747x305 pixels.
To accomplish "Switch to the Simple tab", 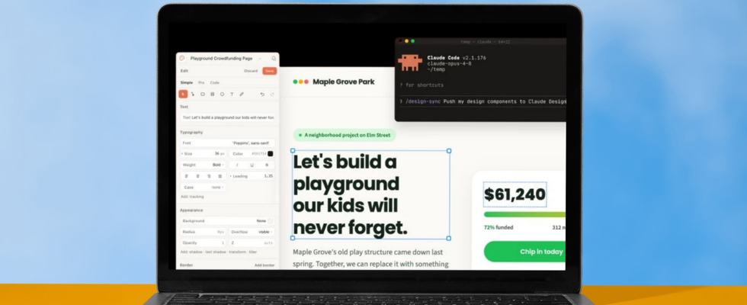I will pyautogui.click(x=187, y=82).
